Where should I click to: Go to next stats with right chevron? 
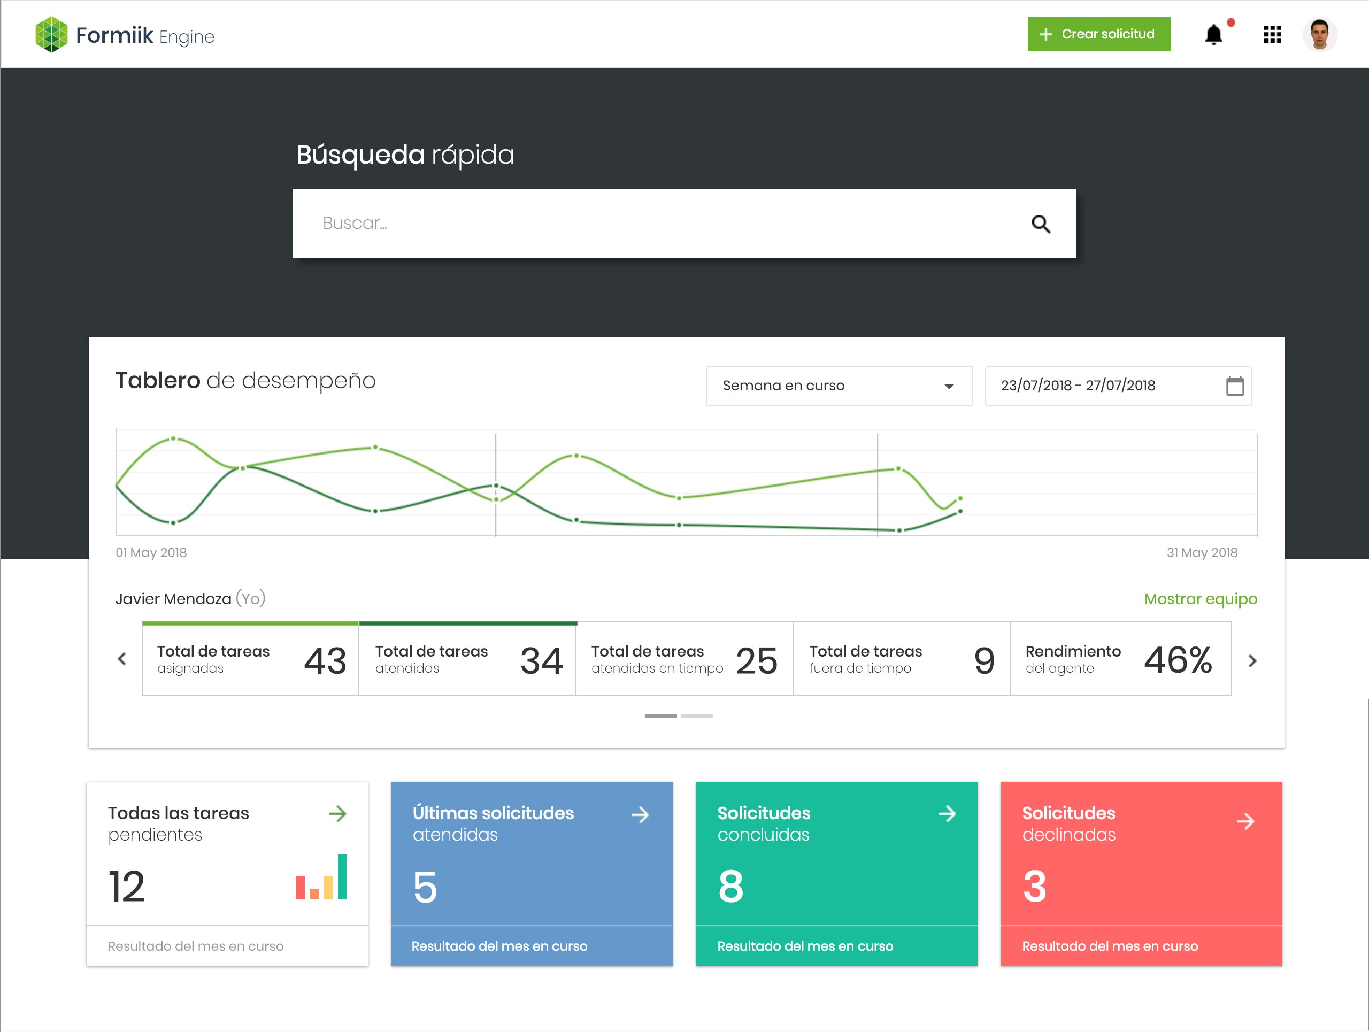click(1252, 661)
